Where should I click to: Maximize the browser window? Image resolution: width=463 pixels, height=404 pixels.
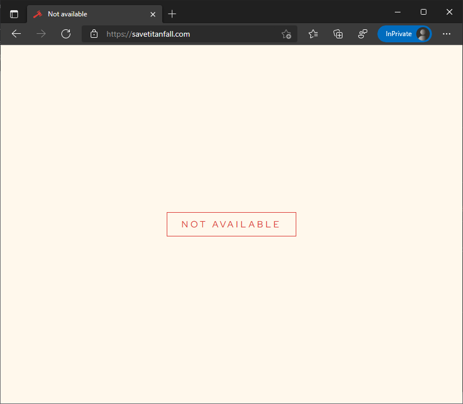(424, 12)
